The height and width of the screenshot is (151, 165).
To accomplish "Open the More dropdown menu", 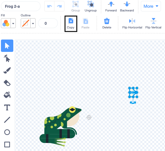I will 151,6.
